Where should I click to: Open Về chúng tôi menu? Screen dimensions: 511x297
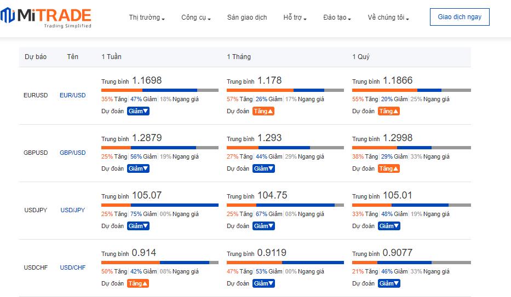click(x=388, y=18)
